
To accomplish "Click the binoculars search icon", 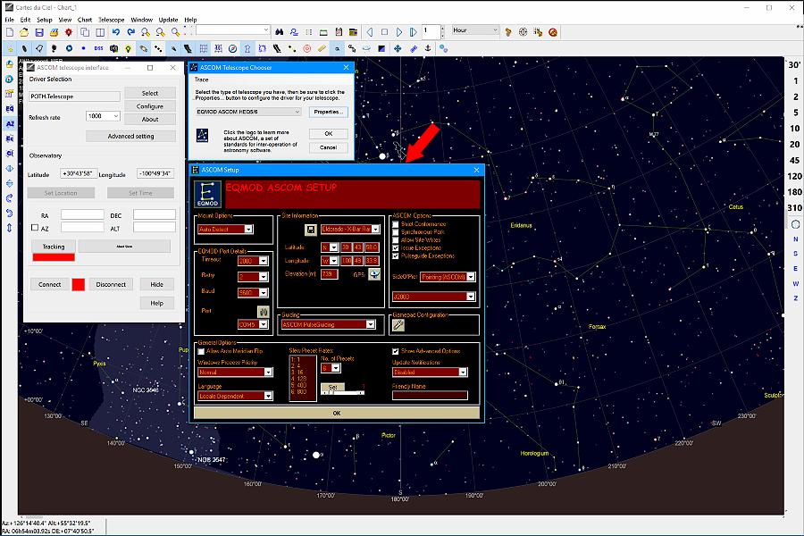I will tap(279, 32).
